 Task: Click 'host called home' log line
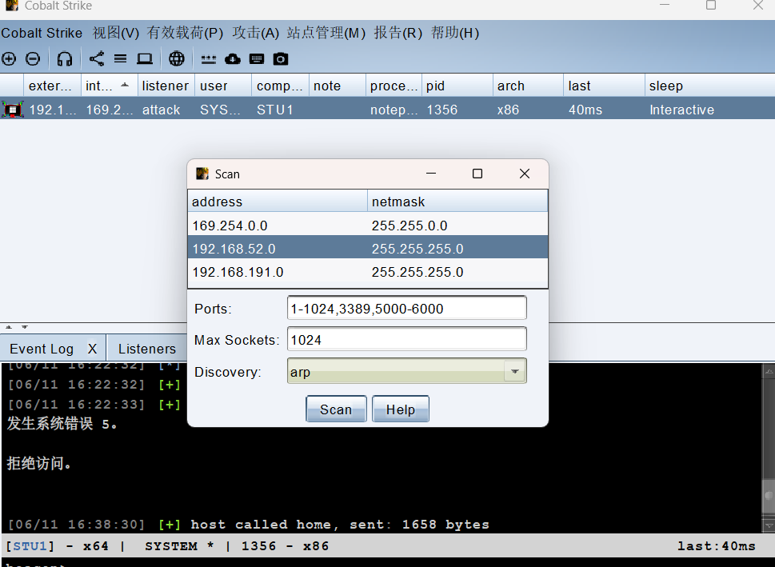click(x=249, y=524)
